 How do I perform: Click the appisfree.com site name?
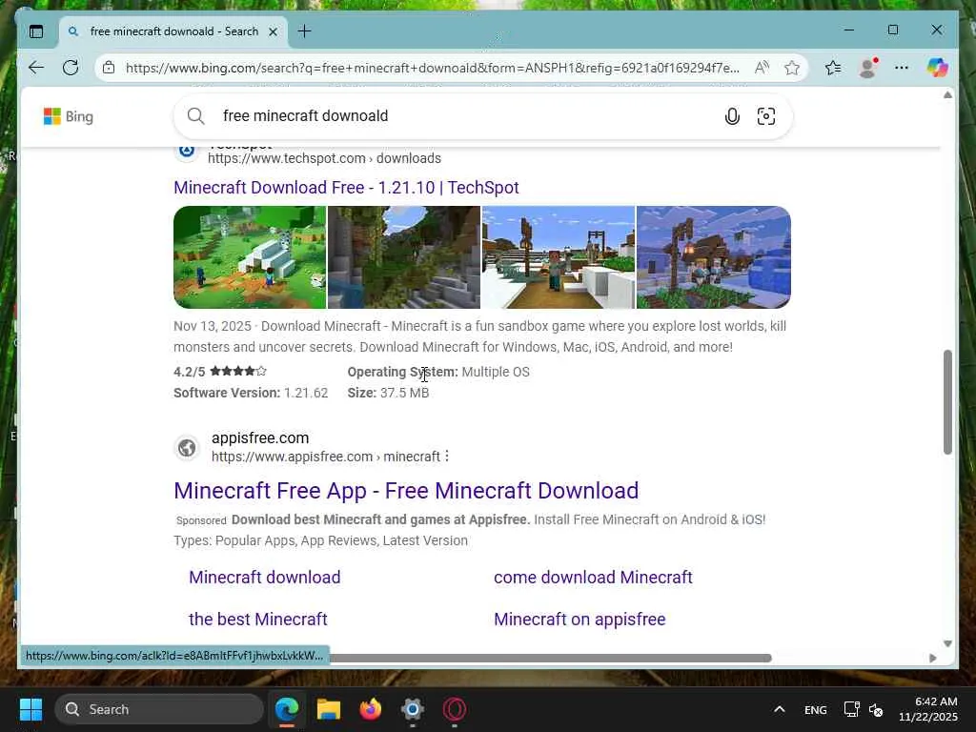[x=260, y=437]
